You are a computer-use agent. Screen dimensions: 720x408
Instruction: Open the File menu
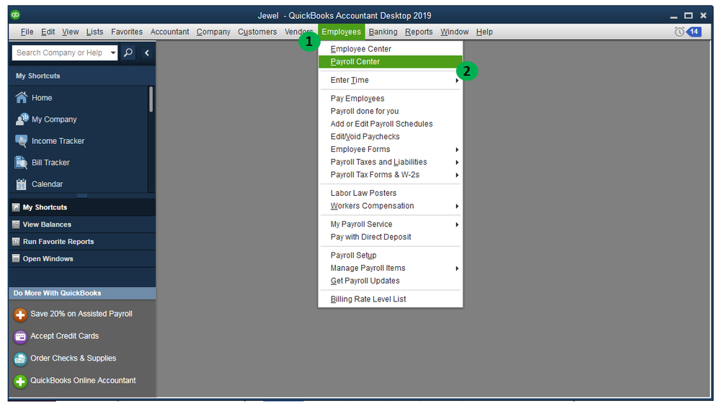pyautogui.click(x=27, y=32)
